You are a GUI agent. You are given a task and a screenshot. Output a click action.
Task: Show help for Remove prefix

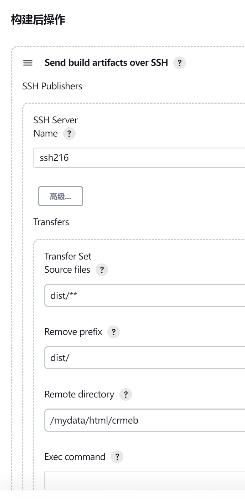coord(113,332)
